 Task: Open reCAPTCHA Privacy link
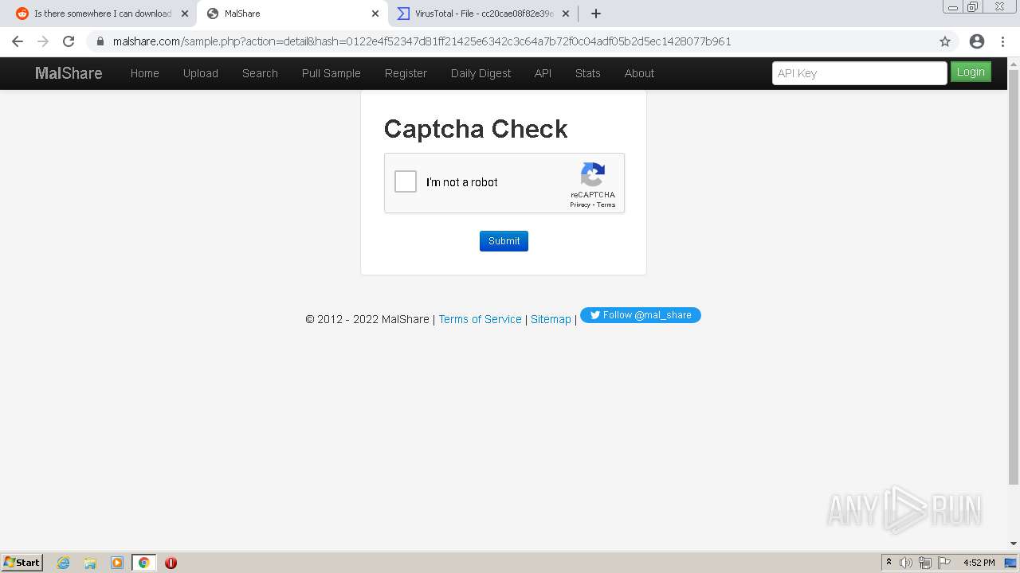coord(580,205)
